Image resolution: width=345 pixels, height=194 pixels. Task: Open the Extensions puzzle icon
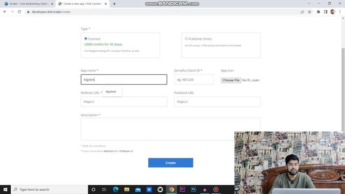click(x=319, y=12)
